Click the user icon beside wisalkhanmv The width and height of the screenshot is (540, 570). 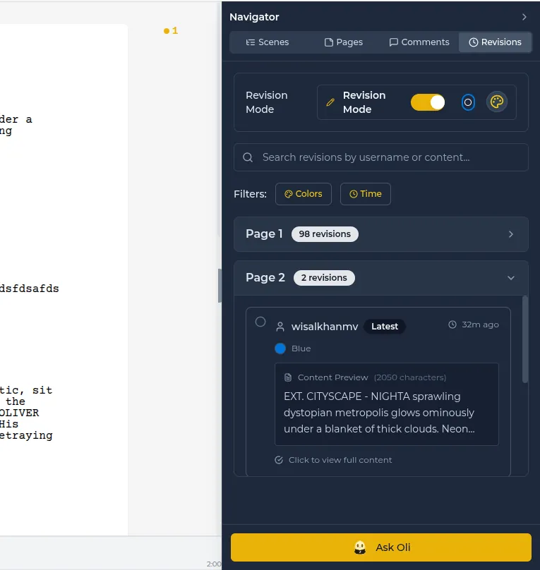tap(280, 327)
